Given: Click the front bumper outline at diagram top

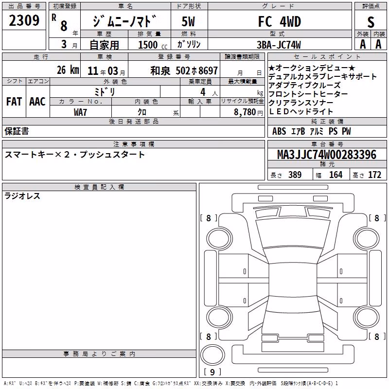Looking at the screenshot, I should coord(293,200).
